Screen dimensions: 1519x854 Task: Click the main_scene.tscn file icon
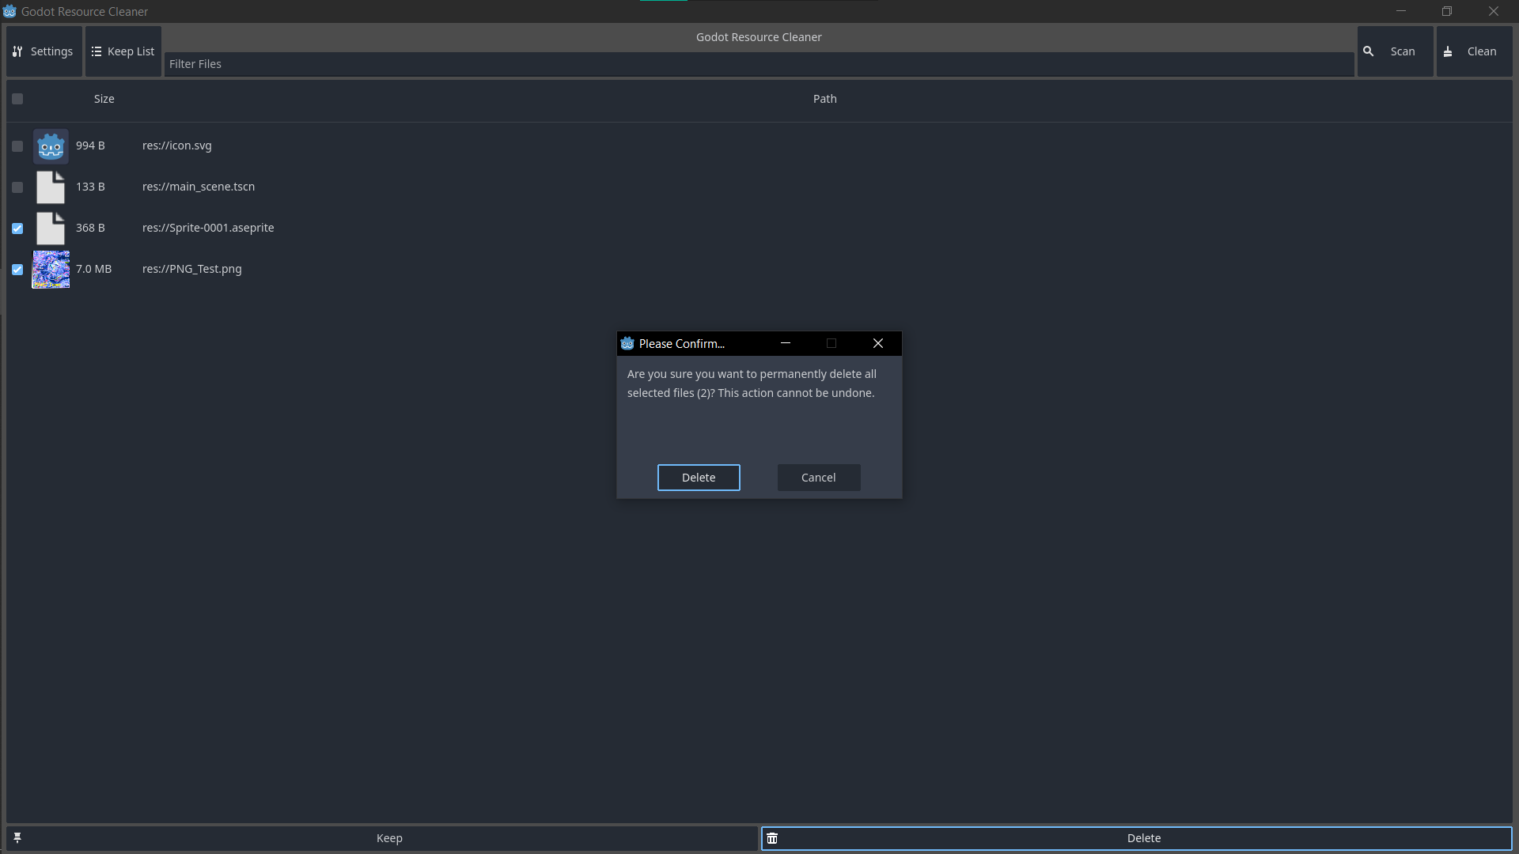point(51,187)
